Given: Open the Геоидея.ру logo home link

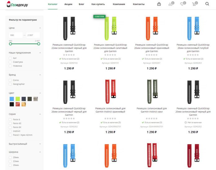Looking at the screenshot, I should pos(17,4).
